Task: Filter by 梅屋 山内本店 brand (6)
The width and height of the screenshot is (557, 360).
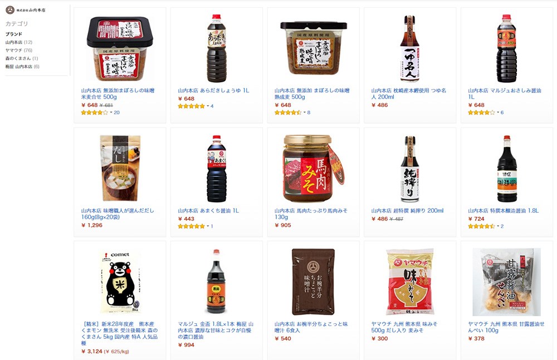Action: coord(22,66)
